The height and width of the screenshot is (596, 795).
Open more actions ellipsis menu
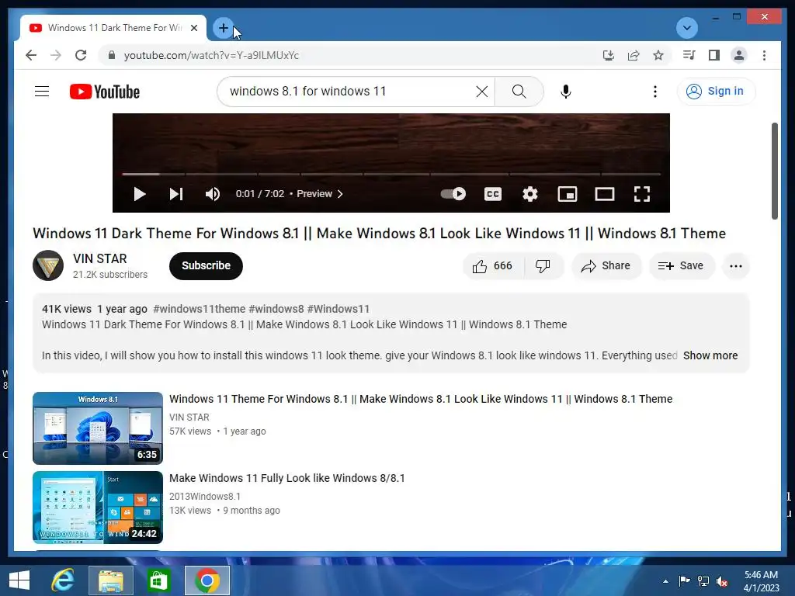click(x=736, y=265)
